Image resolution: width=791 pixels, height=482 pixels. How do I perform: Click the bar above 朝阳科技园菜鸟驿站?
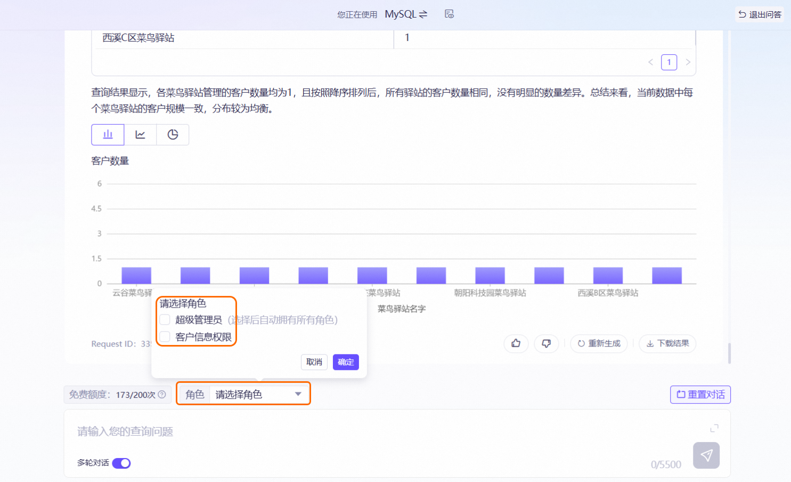click(490, 275)
